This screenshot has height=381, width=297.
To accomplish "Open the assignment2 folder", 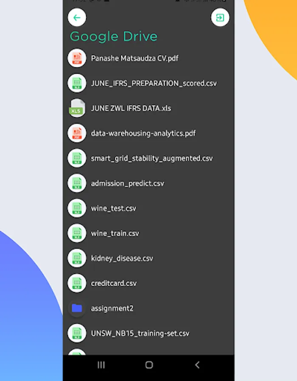I will point(148,308).
